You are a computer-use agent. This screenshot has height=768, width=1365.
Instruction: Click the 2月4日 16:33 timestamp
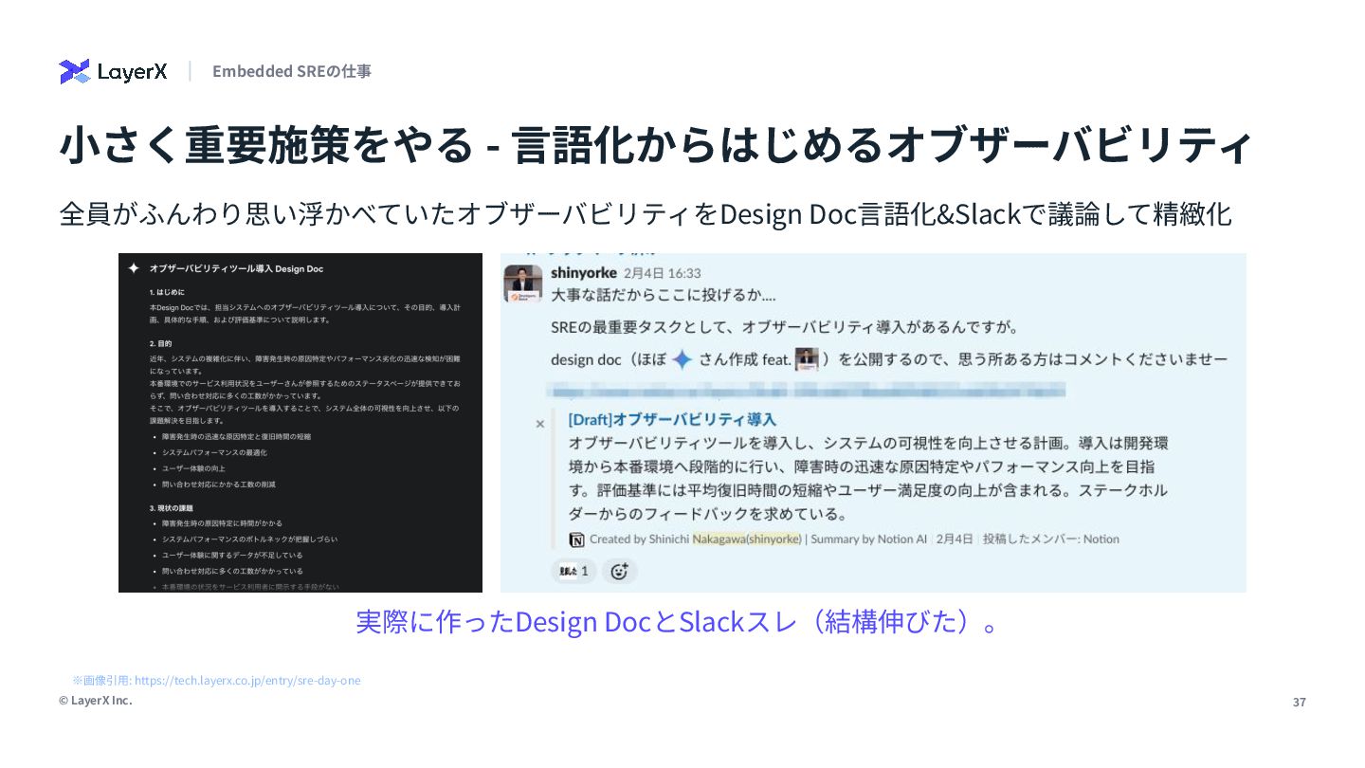(x=662, y=273)
